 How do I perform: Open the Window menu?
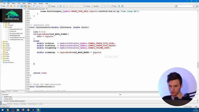[x=41, y=3]
